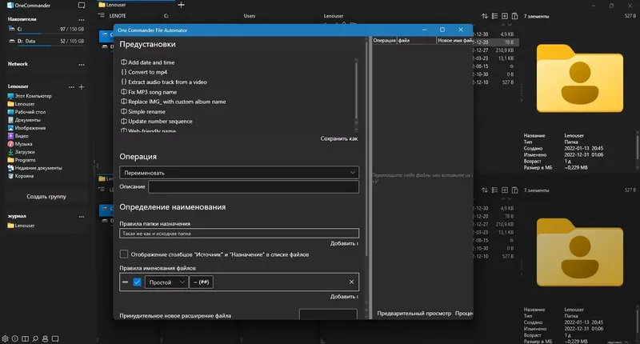Image resolution: width=640 pixels, height=344 pixels.
Task: Click the presets list vertical scrollbar
Action: 356,94
